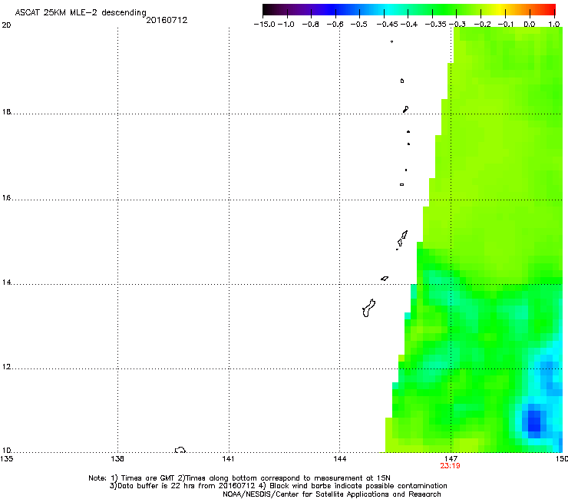The height and width of the screenshot is (499, 568).
Task: Click the colorbar label -0.35
Action: click(x=435, y=25)
